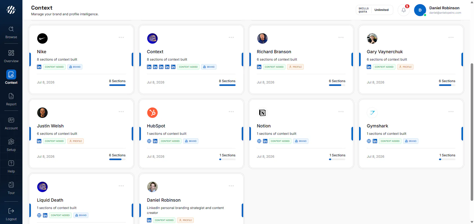Viewport: 474px width, 224px height.
Task: Click Gary Vaynerchuk's profile photo
Action: 372,38
